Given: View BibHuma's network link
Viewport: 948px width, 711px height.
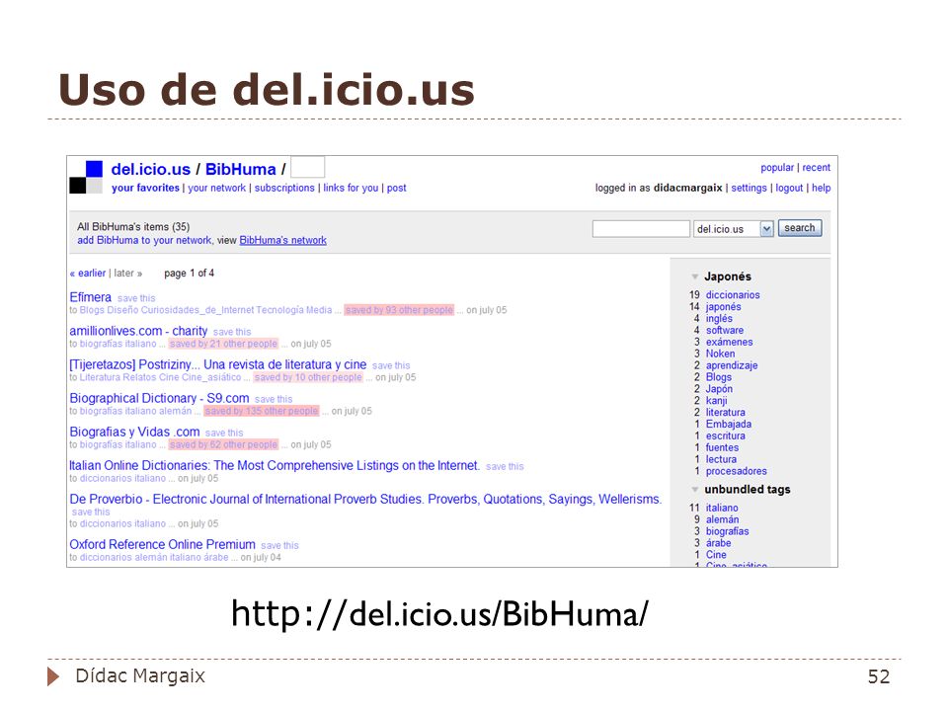Looking at the screenshot, I should click(x=283, y=240).
